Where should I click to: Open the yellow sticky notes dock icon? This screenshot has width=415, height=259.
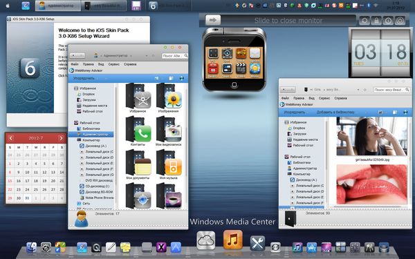125,248
